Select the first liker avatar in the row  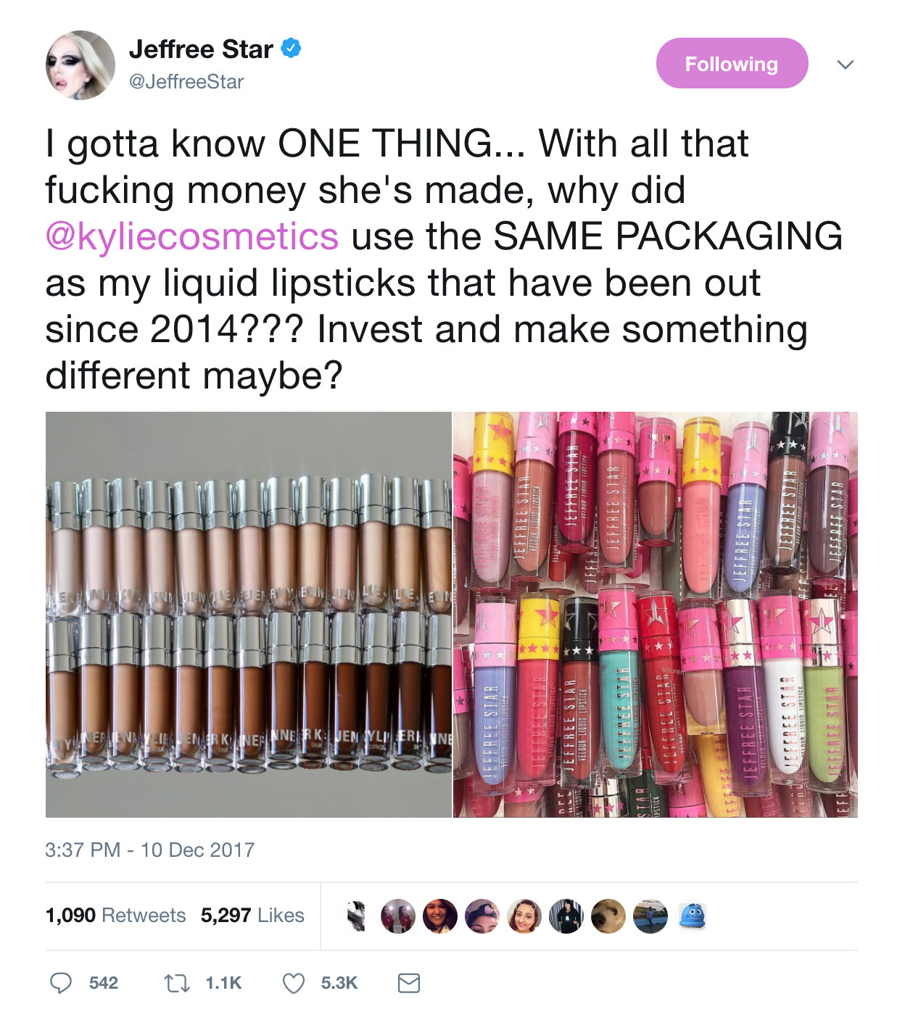[356, 916]
